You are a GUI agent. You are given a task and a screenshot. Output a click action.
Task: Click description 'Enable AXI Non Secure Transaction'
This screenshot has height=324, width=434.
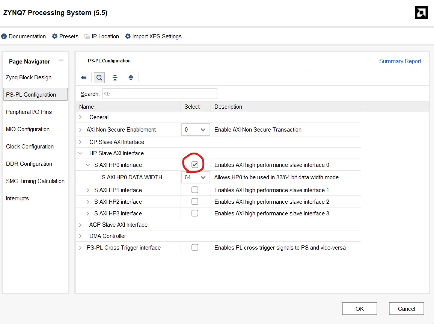coord(258,130)
